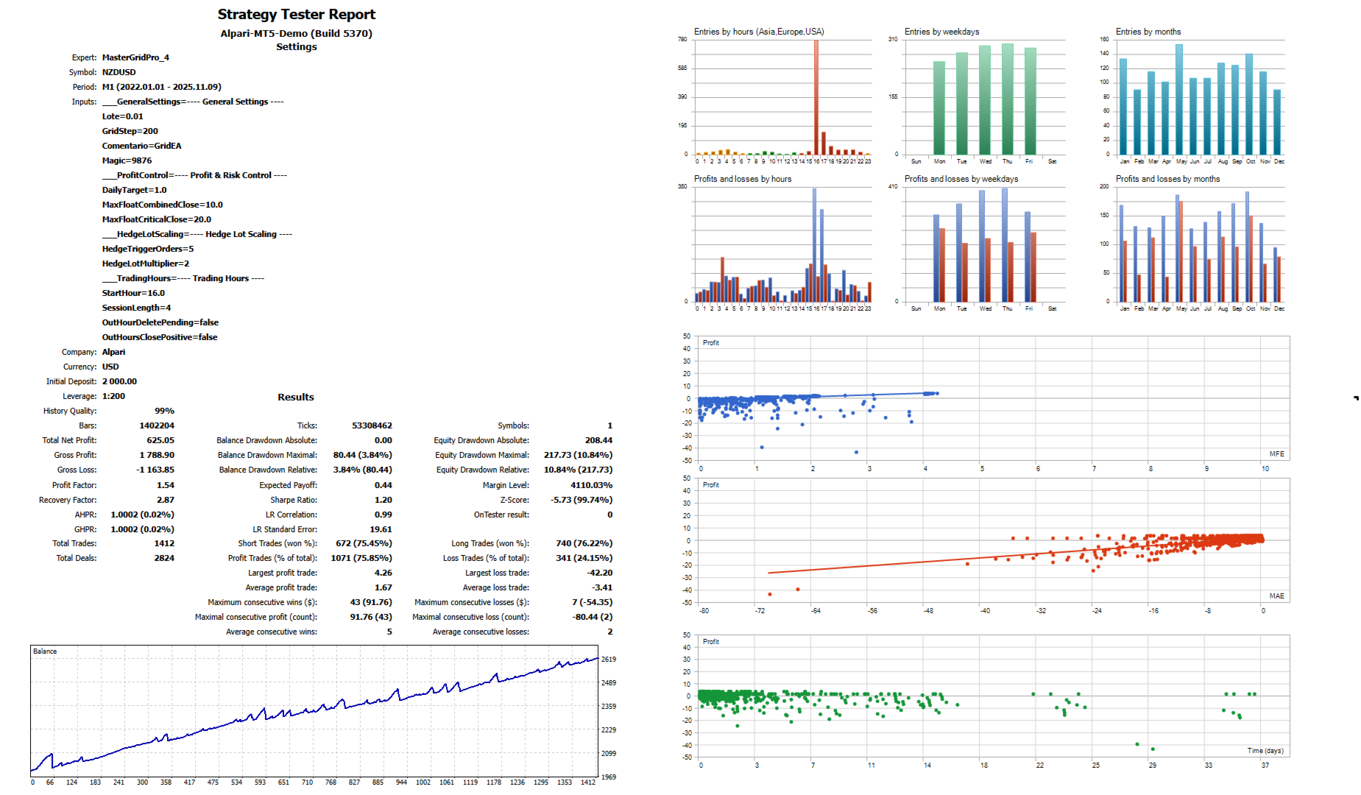
Task: Click the Balance label on the balance graph
Action: coord(45,651)
